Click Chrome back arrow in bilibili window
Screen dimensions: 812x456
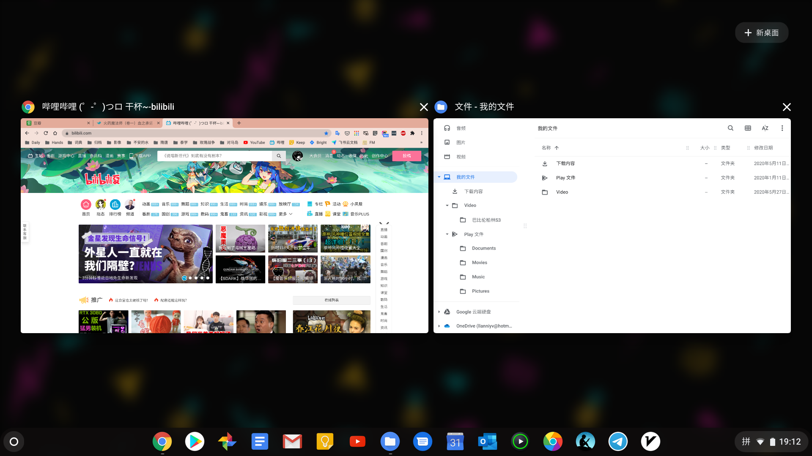click(27, 133)
